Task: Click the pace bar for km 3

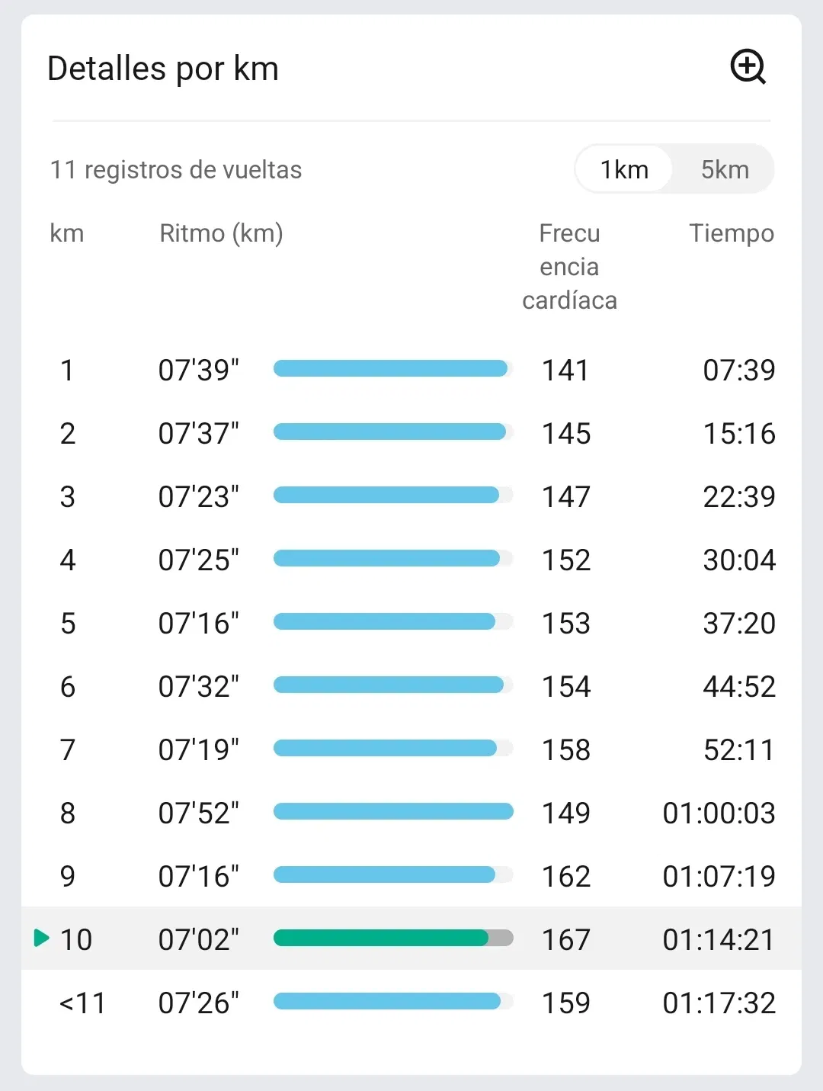Action: [x=386, y=495]
